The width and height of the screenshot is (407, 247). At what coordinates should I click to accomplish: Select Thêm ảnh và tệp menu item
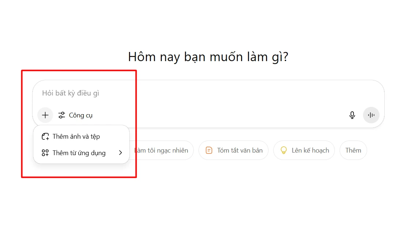tap(81, 136)
